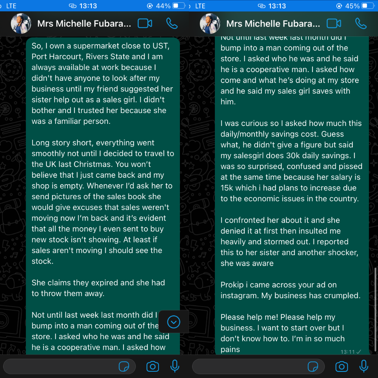Record voice message in left chat
Viewport: 378px width, 378px height.
(175, 366)
